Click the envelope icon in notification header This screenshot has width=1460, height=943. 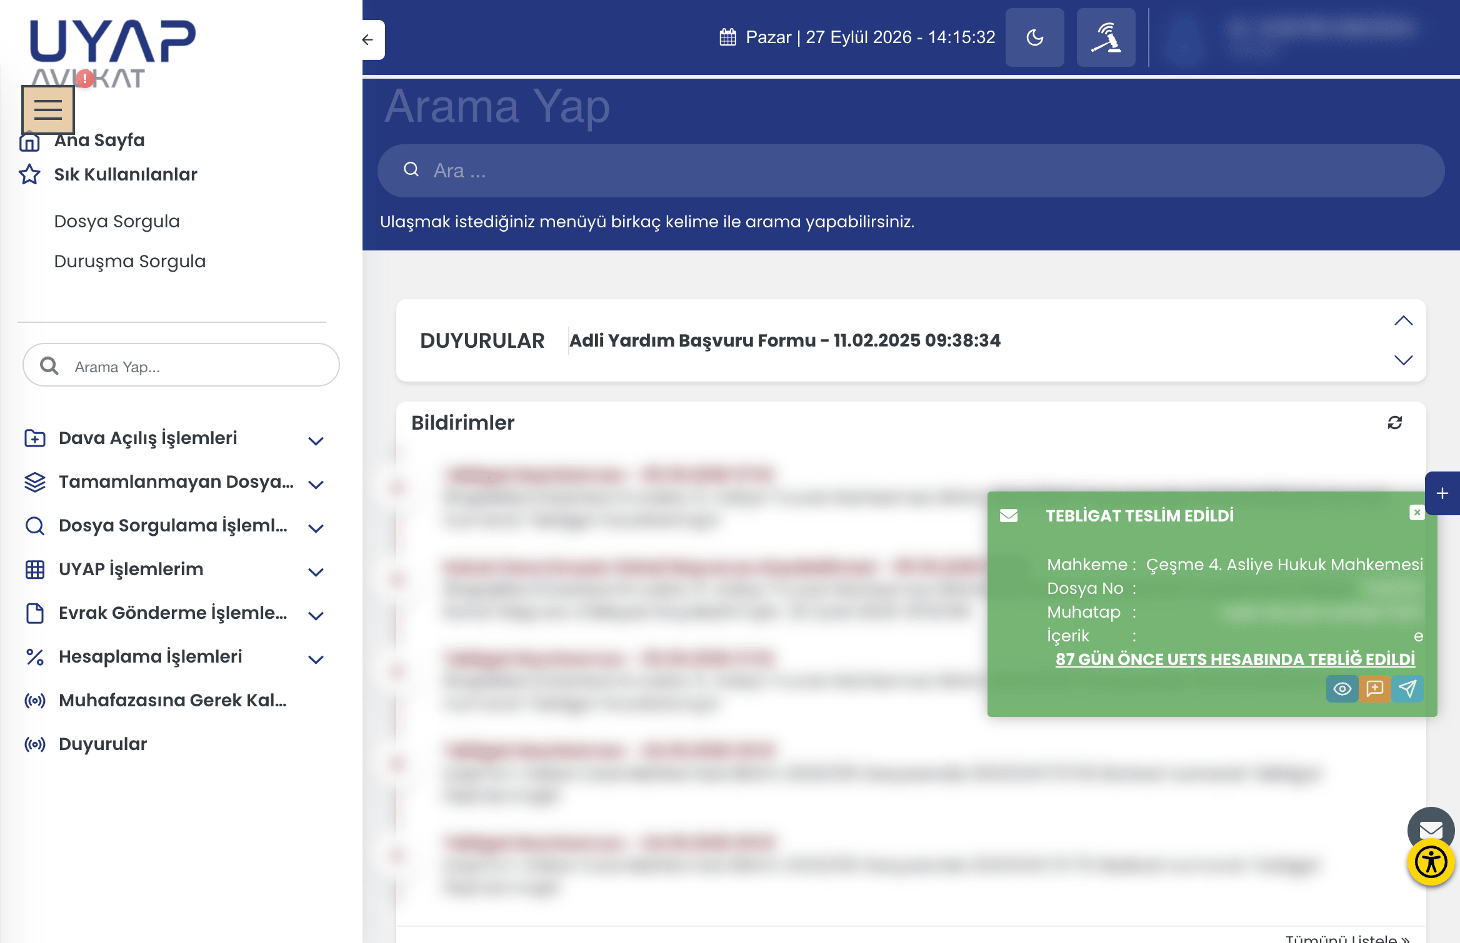pyautogui.click(x=1009, y=516)
